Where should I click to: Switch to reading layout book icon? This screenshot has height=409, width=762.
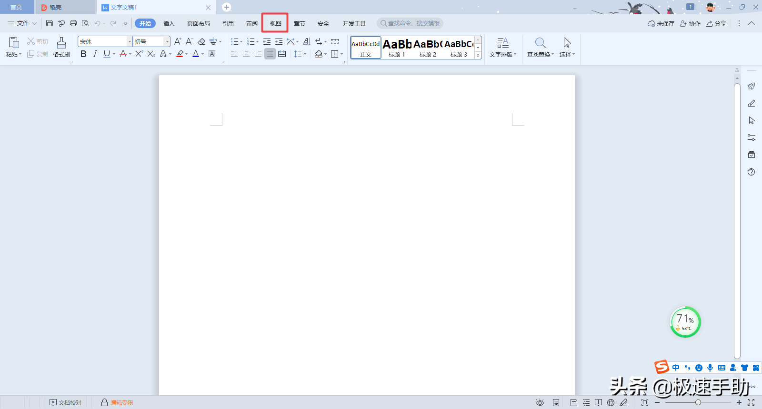pyautogui.click(x=598, y=402)
